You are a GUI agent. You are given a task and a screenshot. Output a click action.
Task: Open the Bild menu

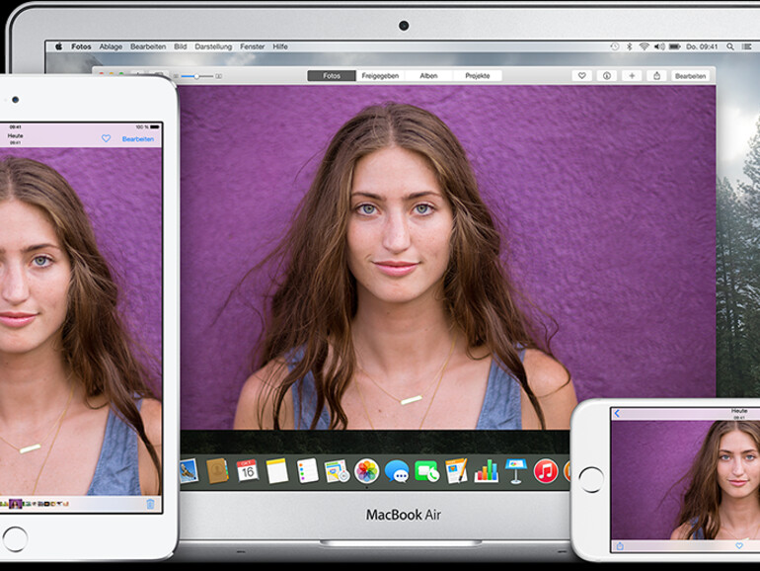click(x=181, y=46)
